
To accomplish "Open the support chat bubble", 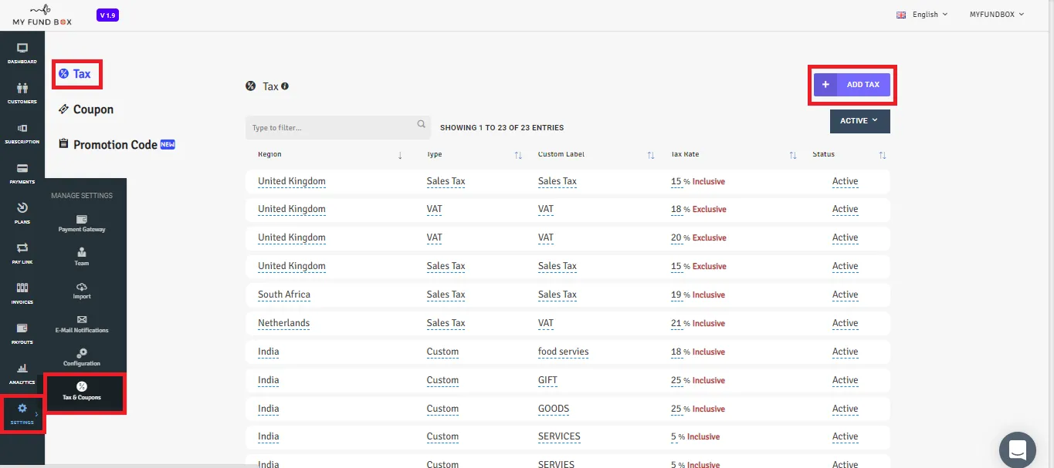I will [1017, 449].
